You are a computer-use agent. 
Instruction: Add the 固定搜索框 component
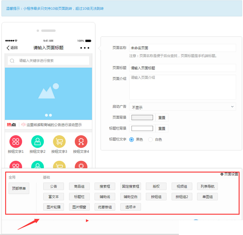point(131,186)
